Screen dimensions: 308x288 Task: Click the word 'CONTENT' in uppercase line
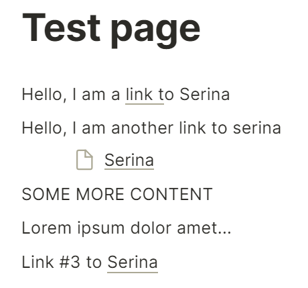click(x=171, y=194)
